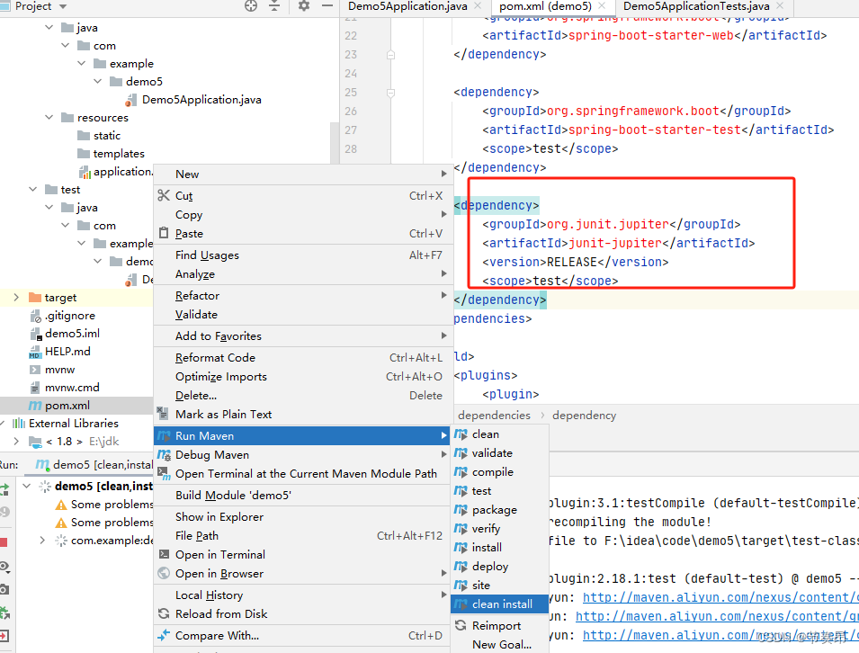Viewport: 859px width, 653px height.
Task: Click the stop run red square icon
Action: pos(4,542)
